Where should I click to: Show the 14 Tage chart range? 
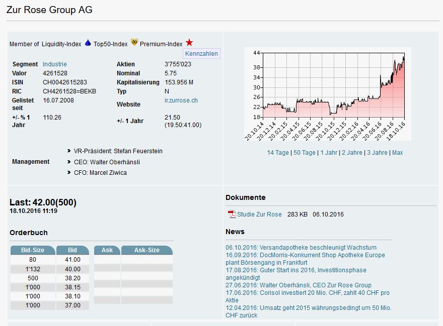pyautogui.click(x=278, y=153)
